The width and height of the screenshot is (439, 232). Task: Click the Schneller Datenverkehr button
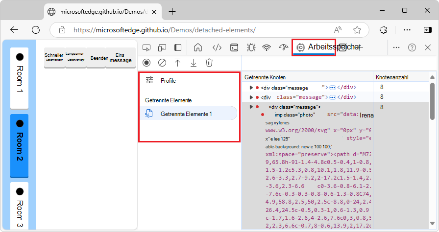point(54,57)
